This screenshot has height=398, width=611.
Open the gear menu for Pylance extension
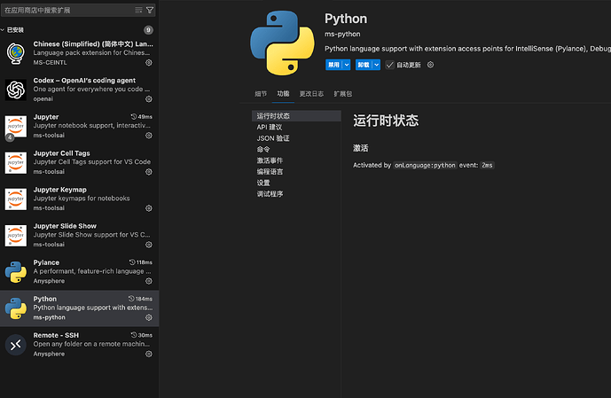(148, 281)
